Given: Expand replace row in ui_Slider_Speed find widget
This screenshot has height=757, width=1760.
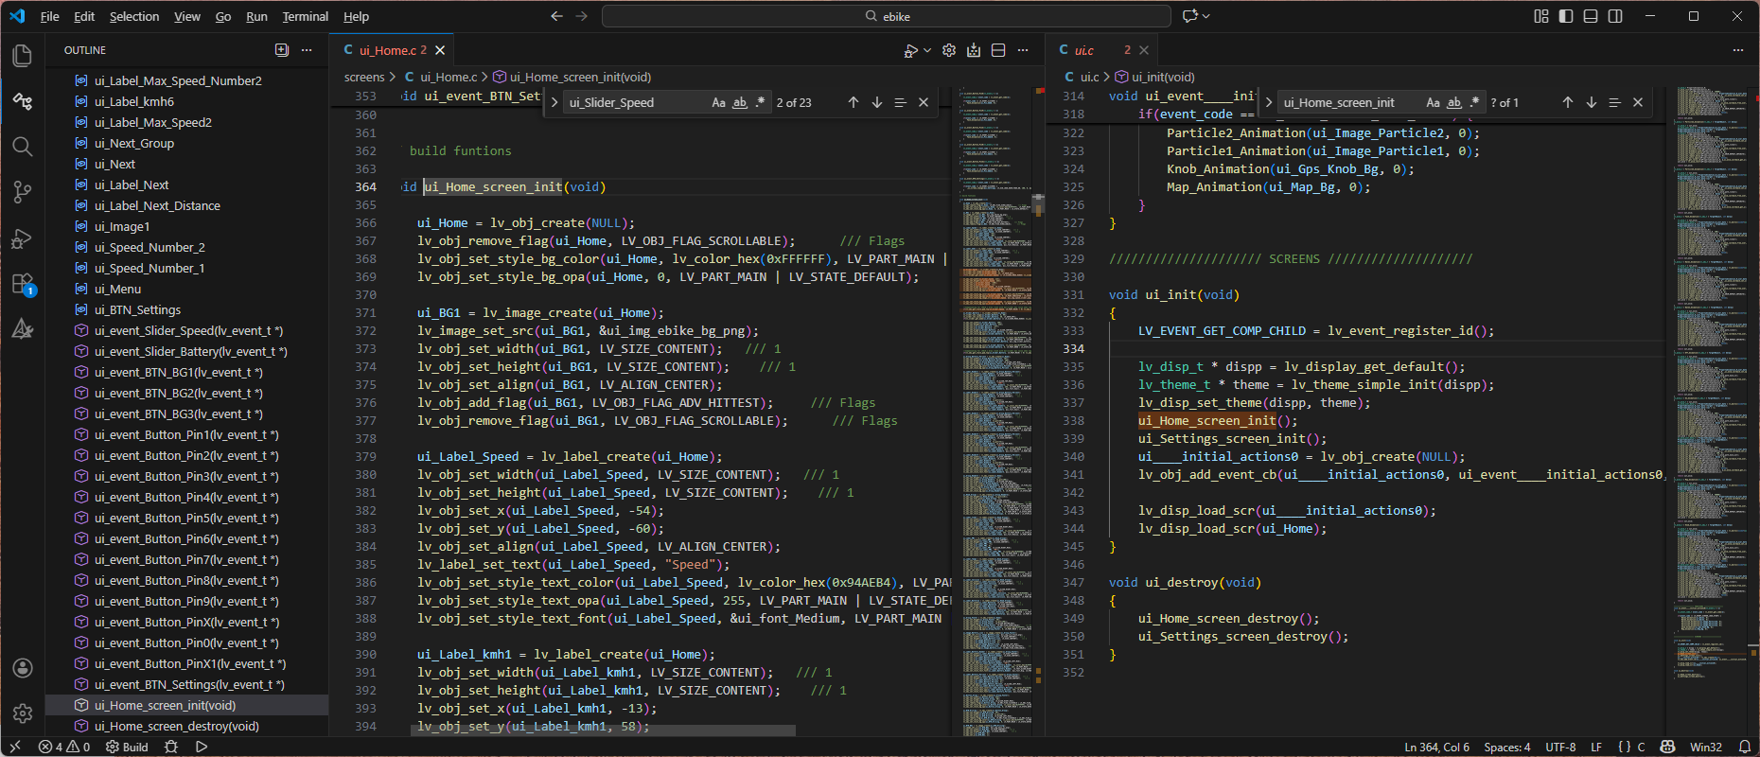Looking at the screenshot, I should 554,102.
